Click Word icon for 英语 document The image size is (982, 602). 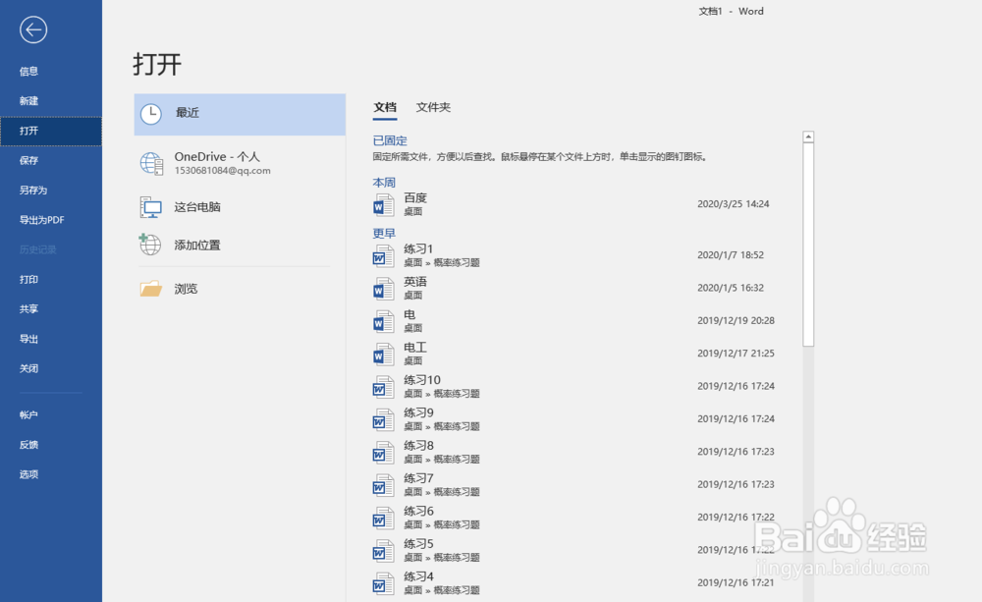point(383,289)
